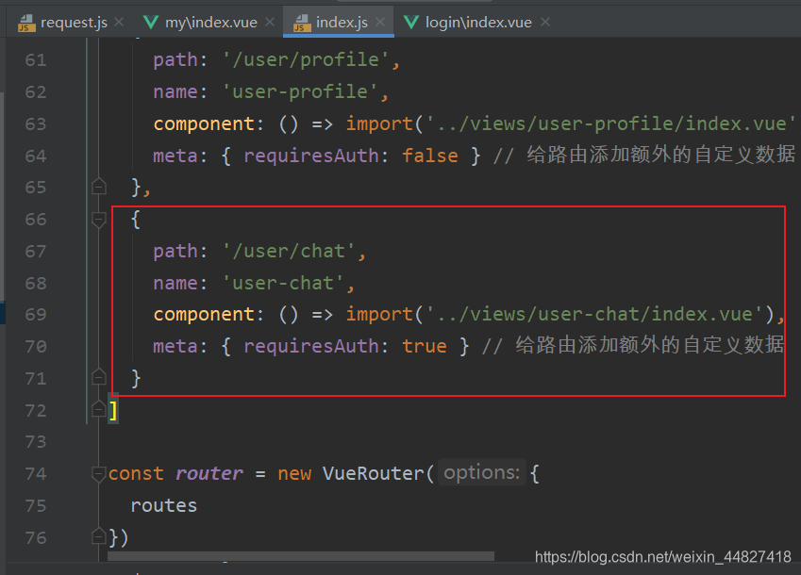Click the '/user/profile' path string
Viewport: 801px width, 575px height.
coord(306,60)
